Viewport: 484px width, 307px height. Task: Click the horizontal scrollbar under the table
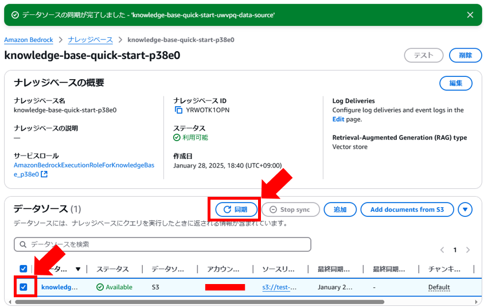point(200,302)
